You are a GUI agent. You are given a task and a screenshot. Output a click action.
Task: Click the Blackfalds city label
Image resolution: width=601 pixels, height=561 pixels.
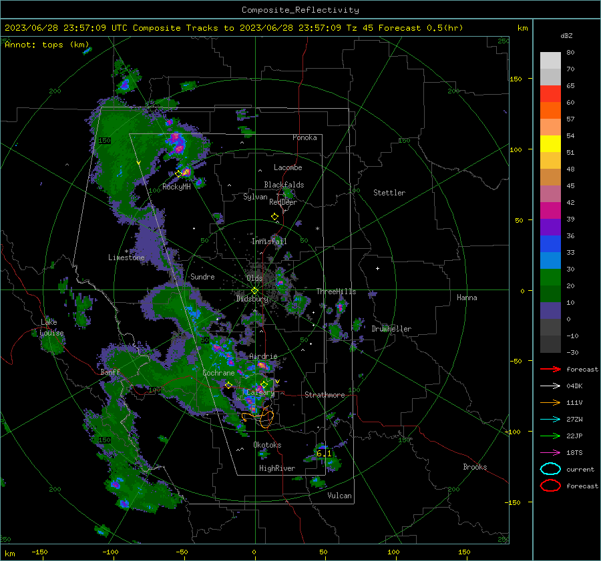(284, 185)
